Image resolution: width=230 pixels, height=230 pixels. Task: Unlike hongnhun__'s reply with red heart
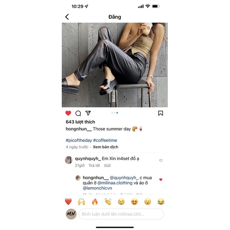coord(161,179)
